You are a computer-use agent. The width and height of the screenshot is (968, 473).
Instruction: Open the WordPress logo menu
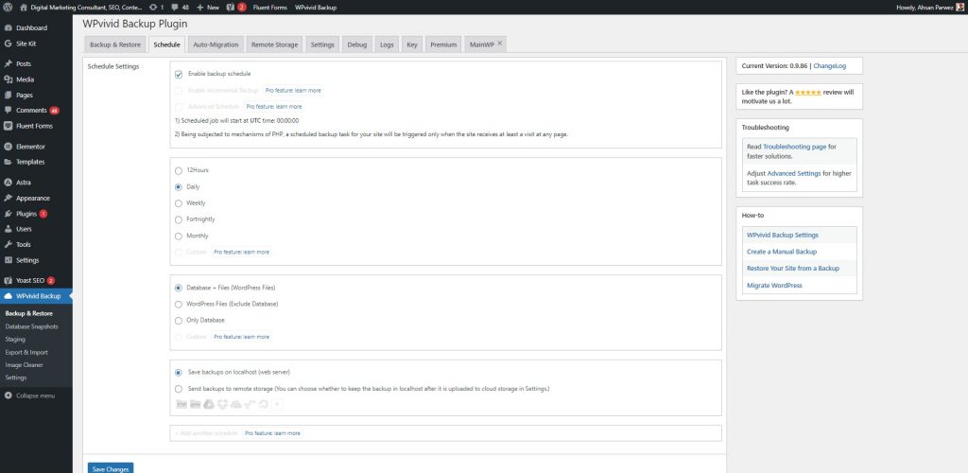[8, 8]
